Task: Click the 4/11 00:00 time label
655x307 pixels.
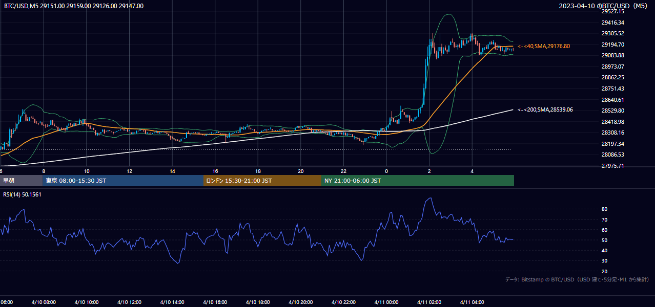Action: pyautogui.click(x=386, y=302)
